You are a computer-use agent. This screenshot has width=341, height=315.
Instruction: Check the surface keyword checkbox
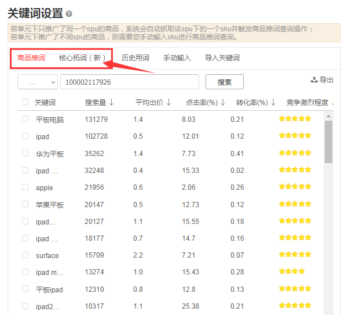[25, 255]
